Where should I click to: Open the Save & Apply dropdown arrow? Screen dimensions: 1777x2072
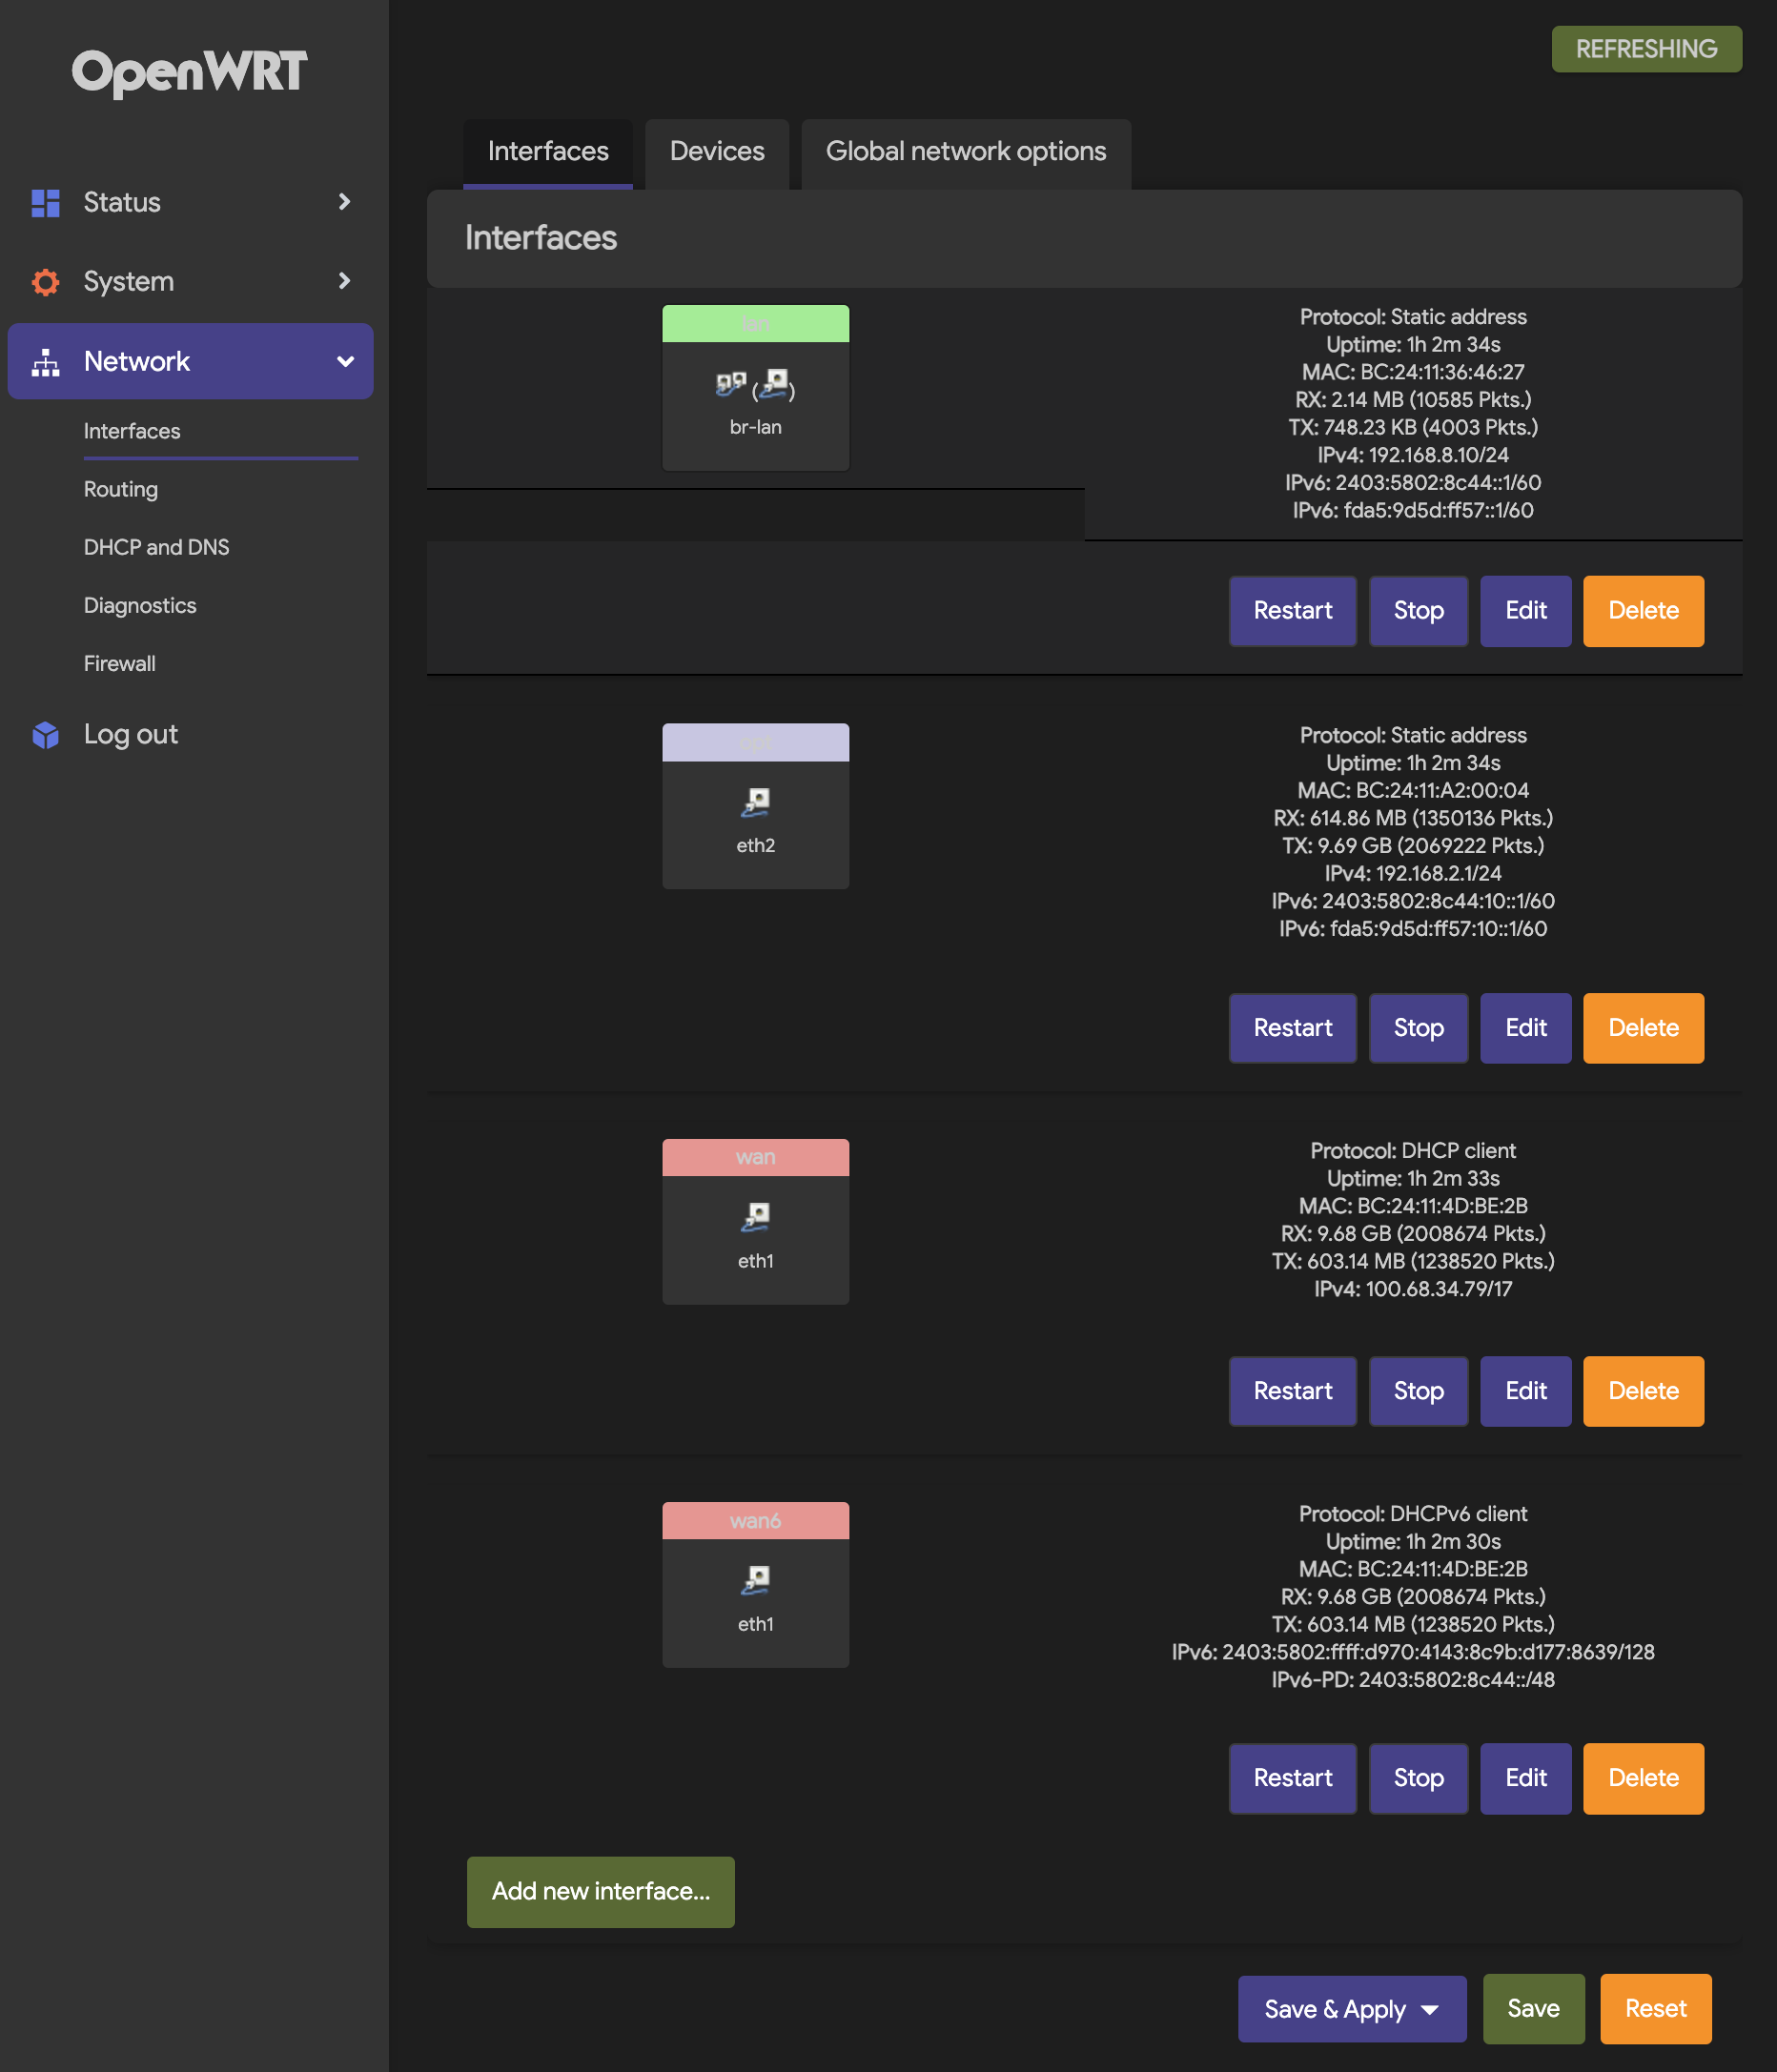pyautogui.click(x=1430, y=2010)
